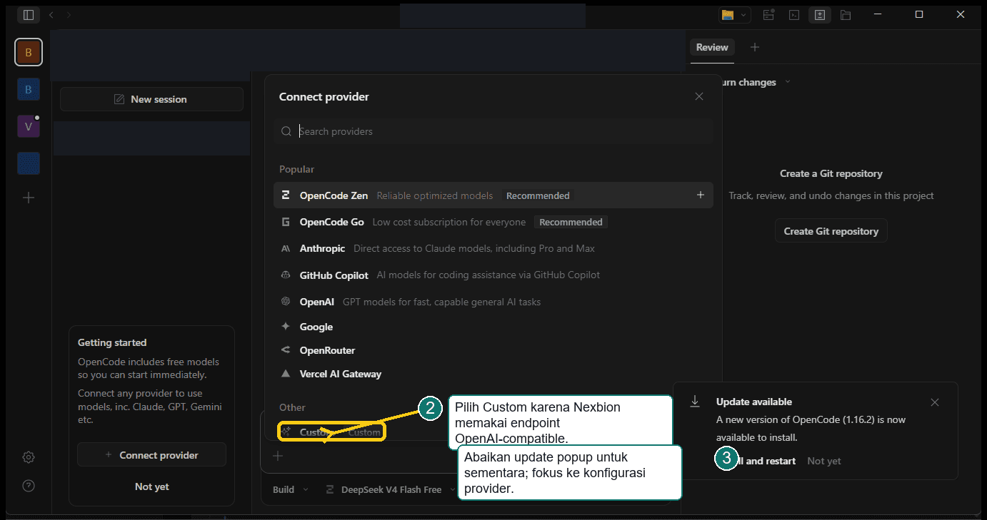This screenshot has width=987, height=520.
Task: Select the unlabeled dark blue project avatar
Action: click(x=29, y=163)
